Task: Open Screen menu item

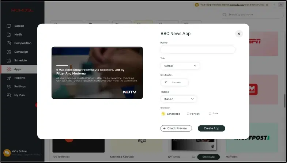Action: click(19, 26)
